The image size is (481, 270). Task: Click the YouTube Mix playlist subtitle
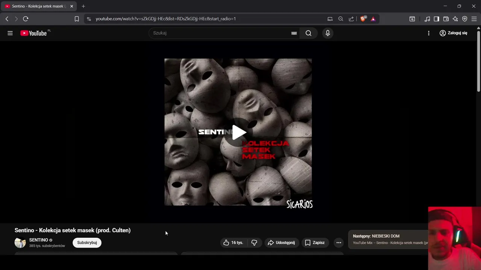[x=390, y=243]
